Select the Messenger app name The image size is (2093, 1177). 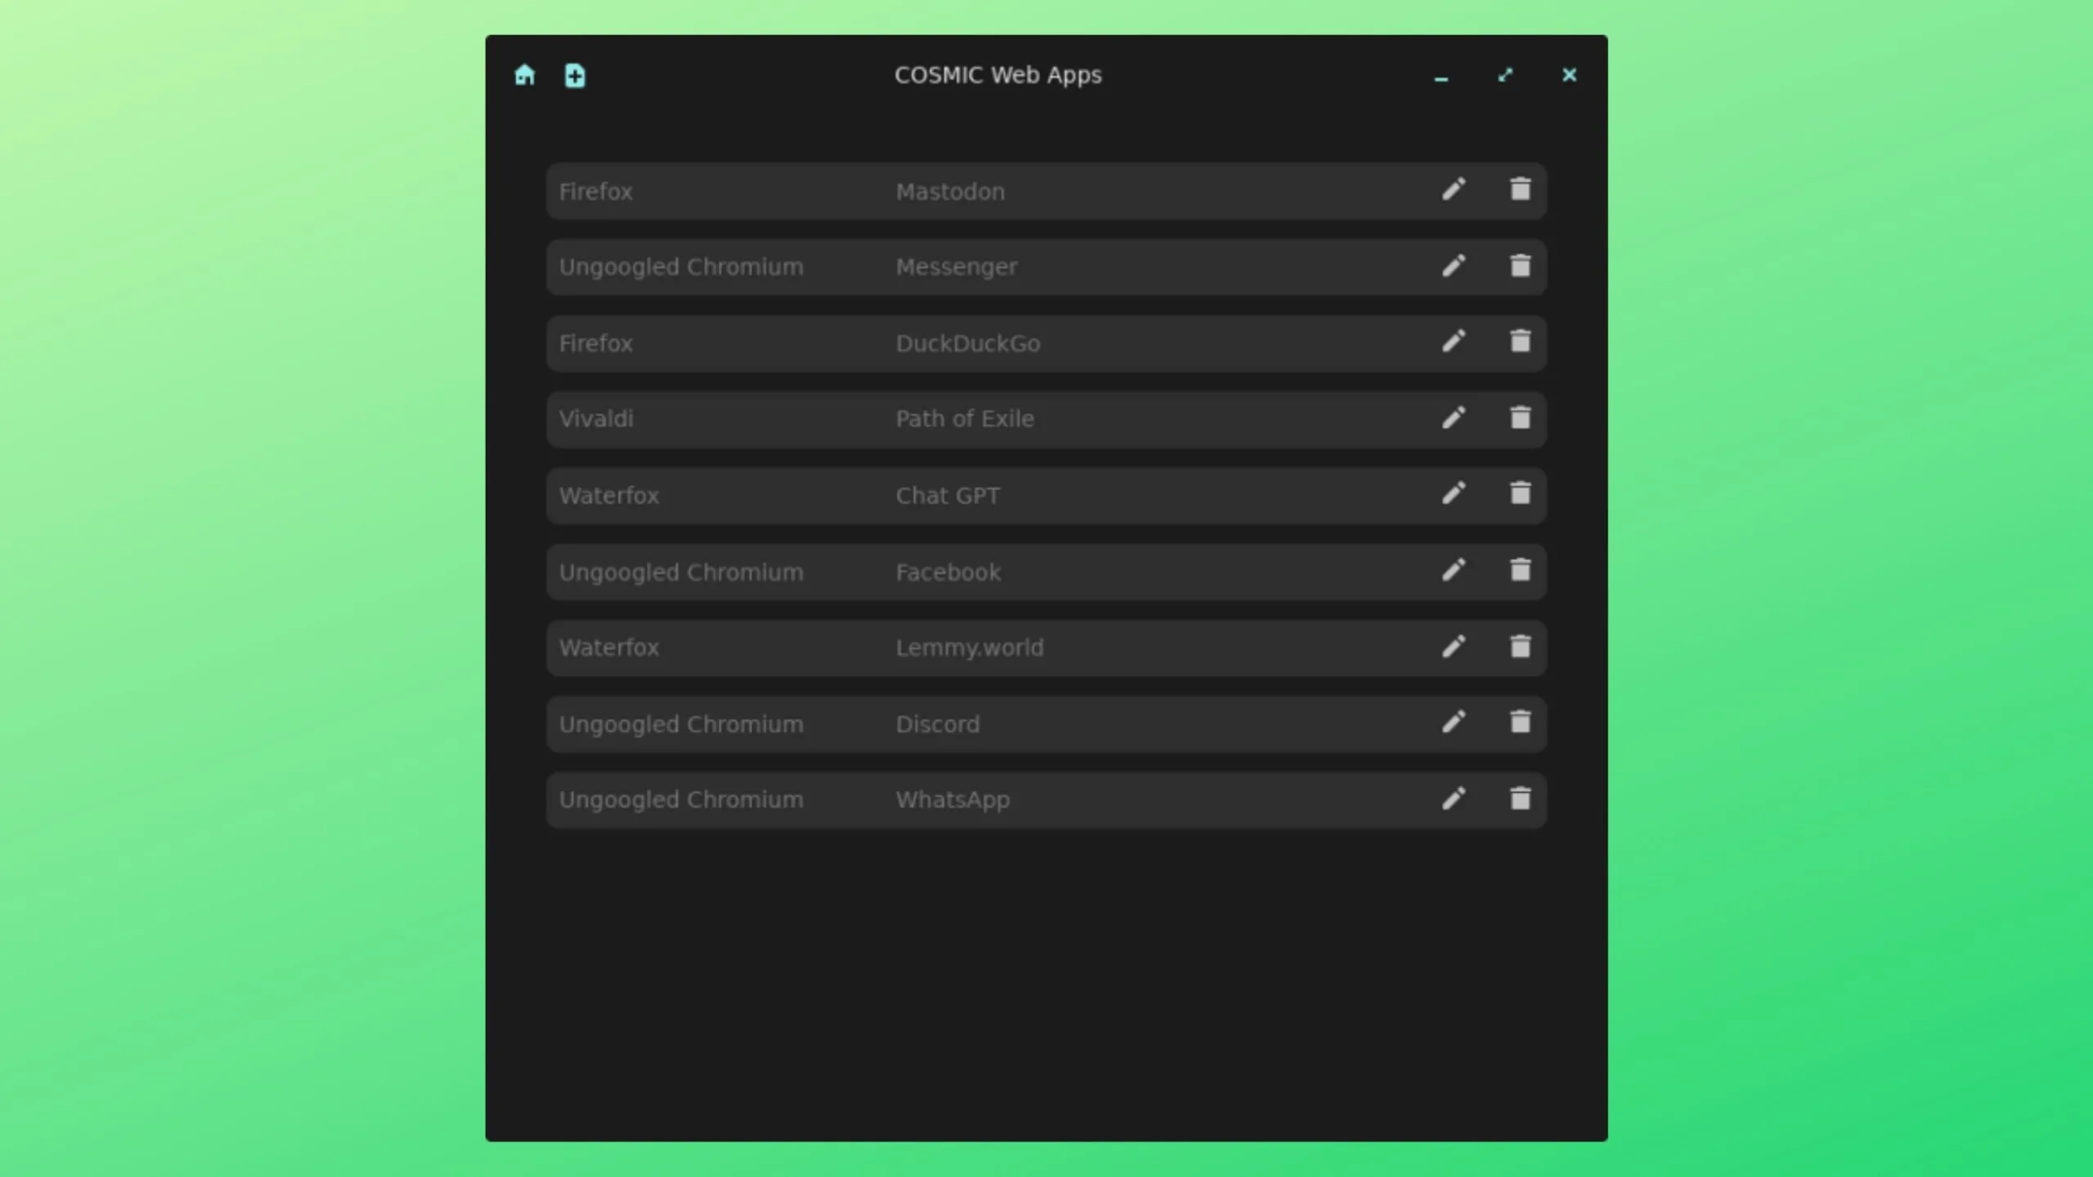pos(957,267)
